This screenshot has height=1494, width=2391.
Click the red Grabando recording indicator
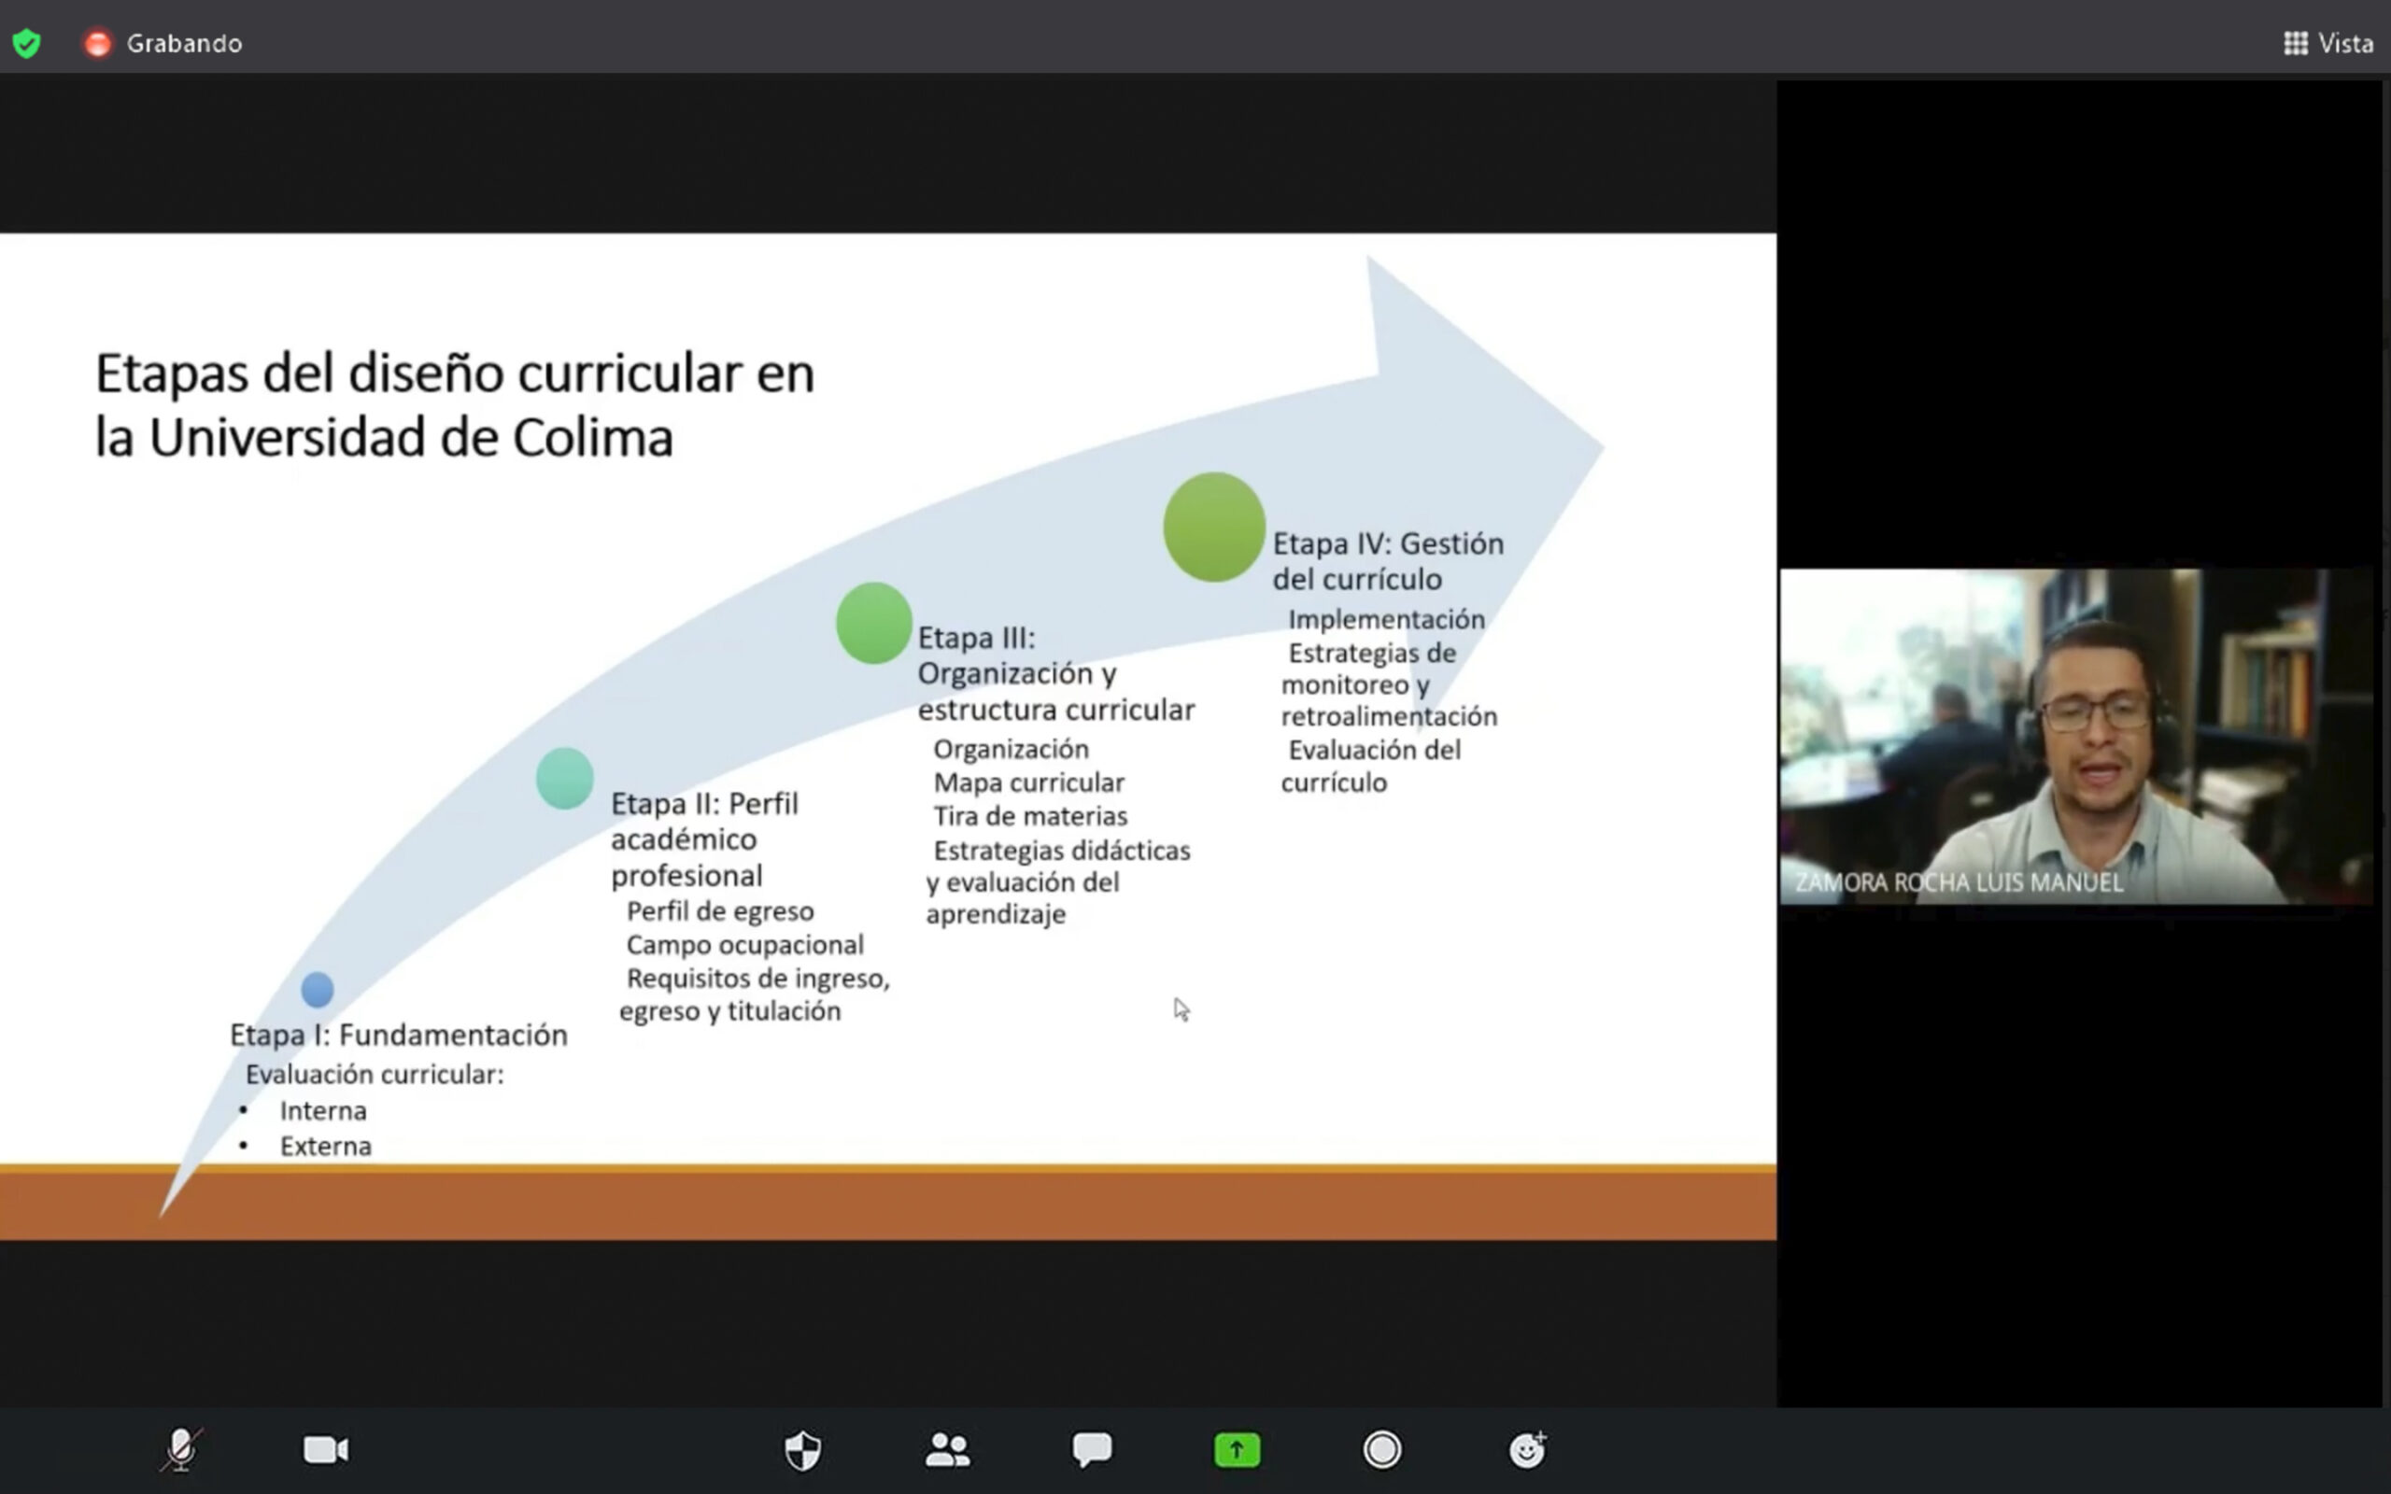[98, 44]
